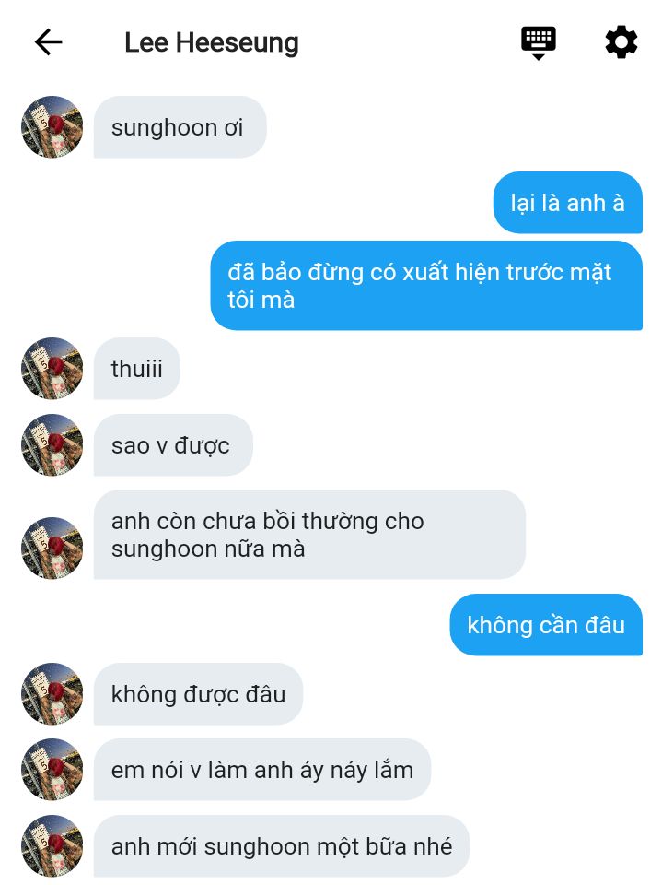662x885 pixels.
Task: Tap avatar next to 'không được đâu'
Action: 52,693
